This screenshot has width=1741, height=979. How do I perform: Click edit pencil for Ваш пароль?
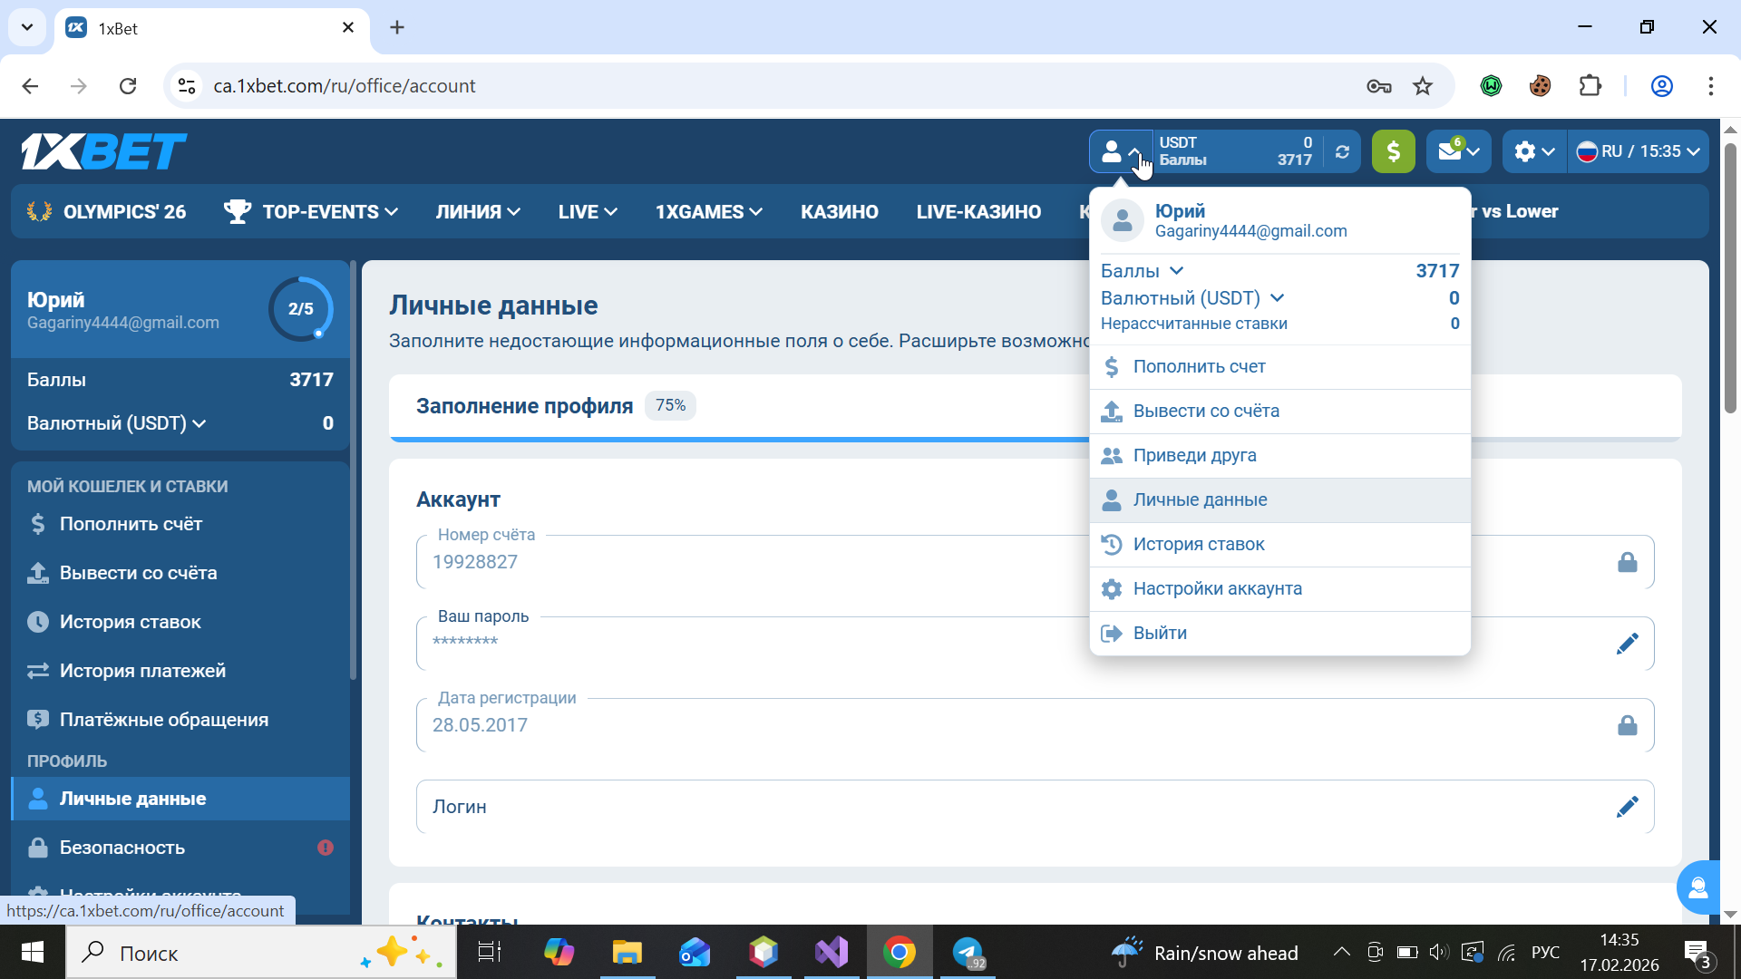(1627, 644)
